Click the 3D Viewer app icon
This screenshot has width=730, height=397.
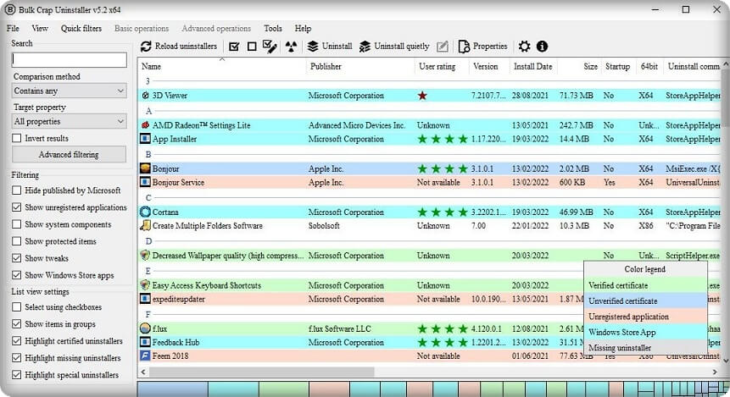click(145, 96)
